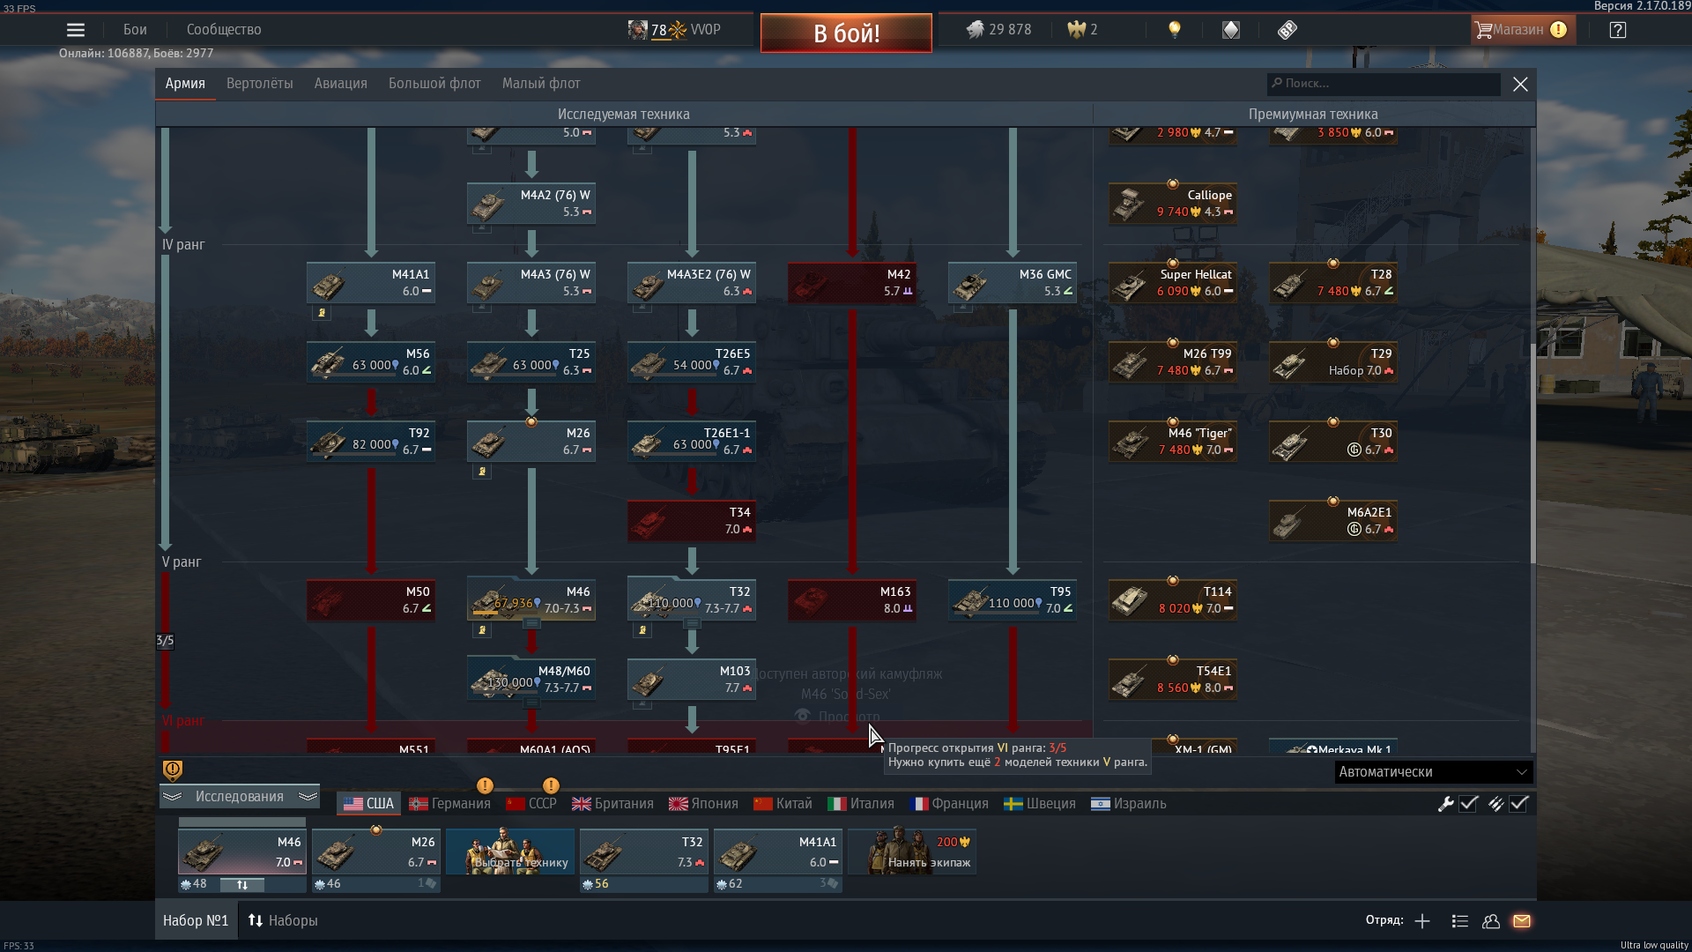The height and width of the screenshot is (952, 1692).
Task: Collapse Исследования panel with left chevron
Action: pos(173,797)
